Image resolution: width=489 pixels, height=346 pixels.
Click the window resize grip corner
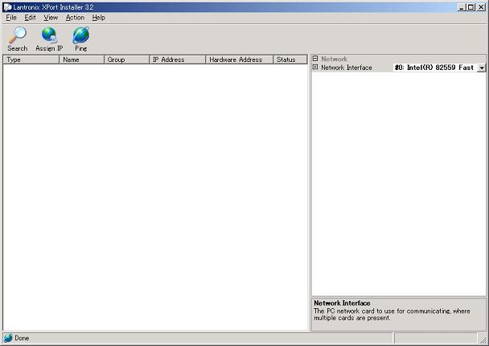coord(483,340)
